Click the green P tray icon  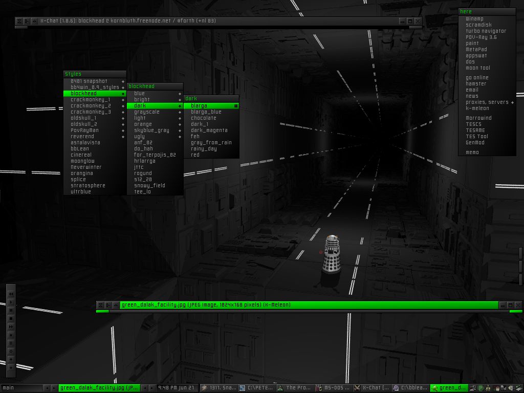click(481, 388)
